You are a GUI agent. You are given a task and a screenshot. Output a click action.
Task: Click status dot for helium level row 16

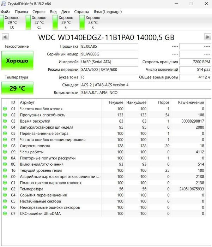point(5,170)
